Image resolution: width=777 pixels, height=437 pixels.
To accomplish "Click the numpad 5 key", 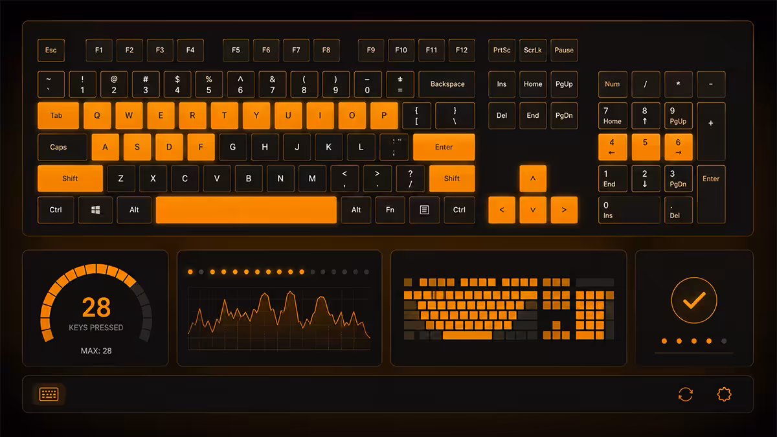I will point(646,147).
